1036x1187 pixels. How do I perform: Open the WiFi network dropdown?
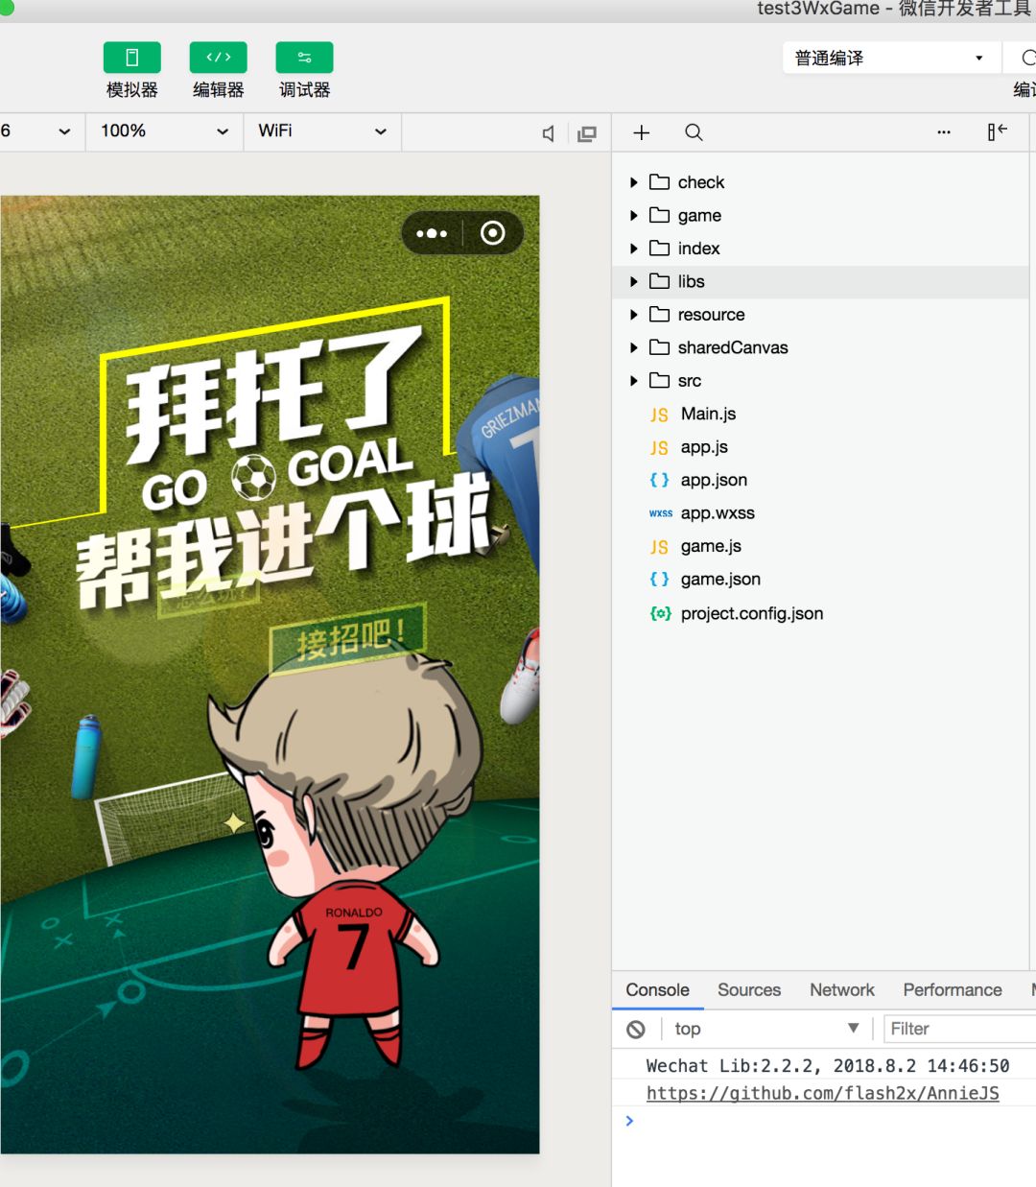click(x=322, y=131)
